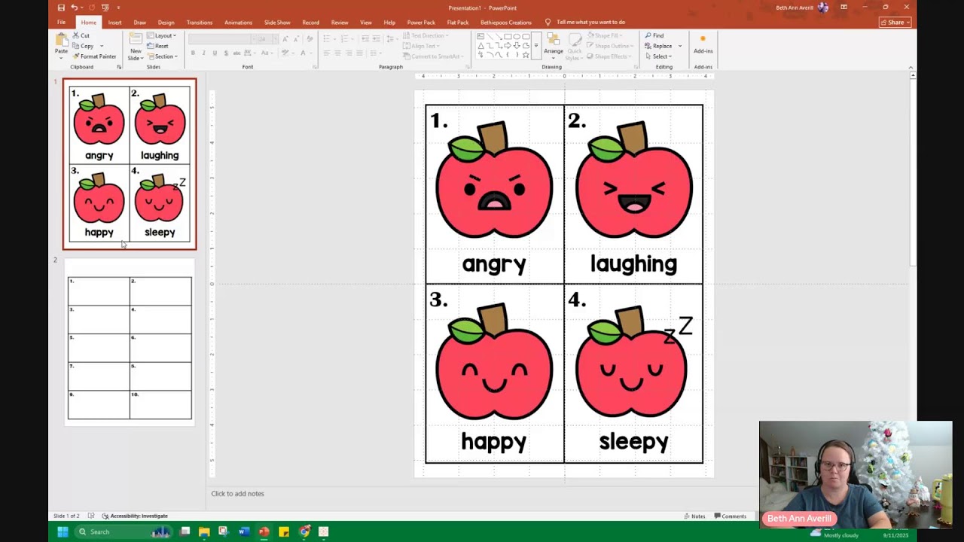Click the Add-ins button
This screenshot has height=542, width=964.
703,44
